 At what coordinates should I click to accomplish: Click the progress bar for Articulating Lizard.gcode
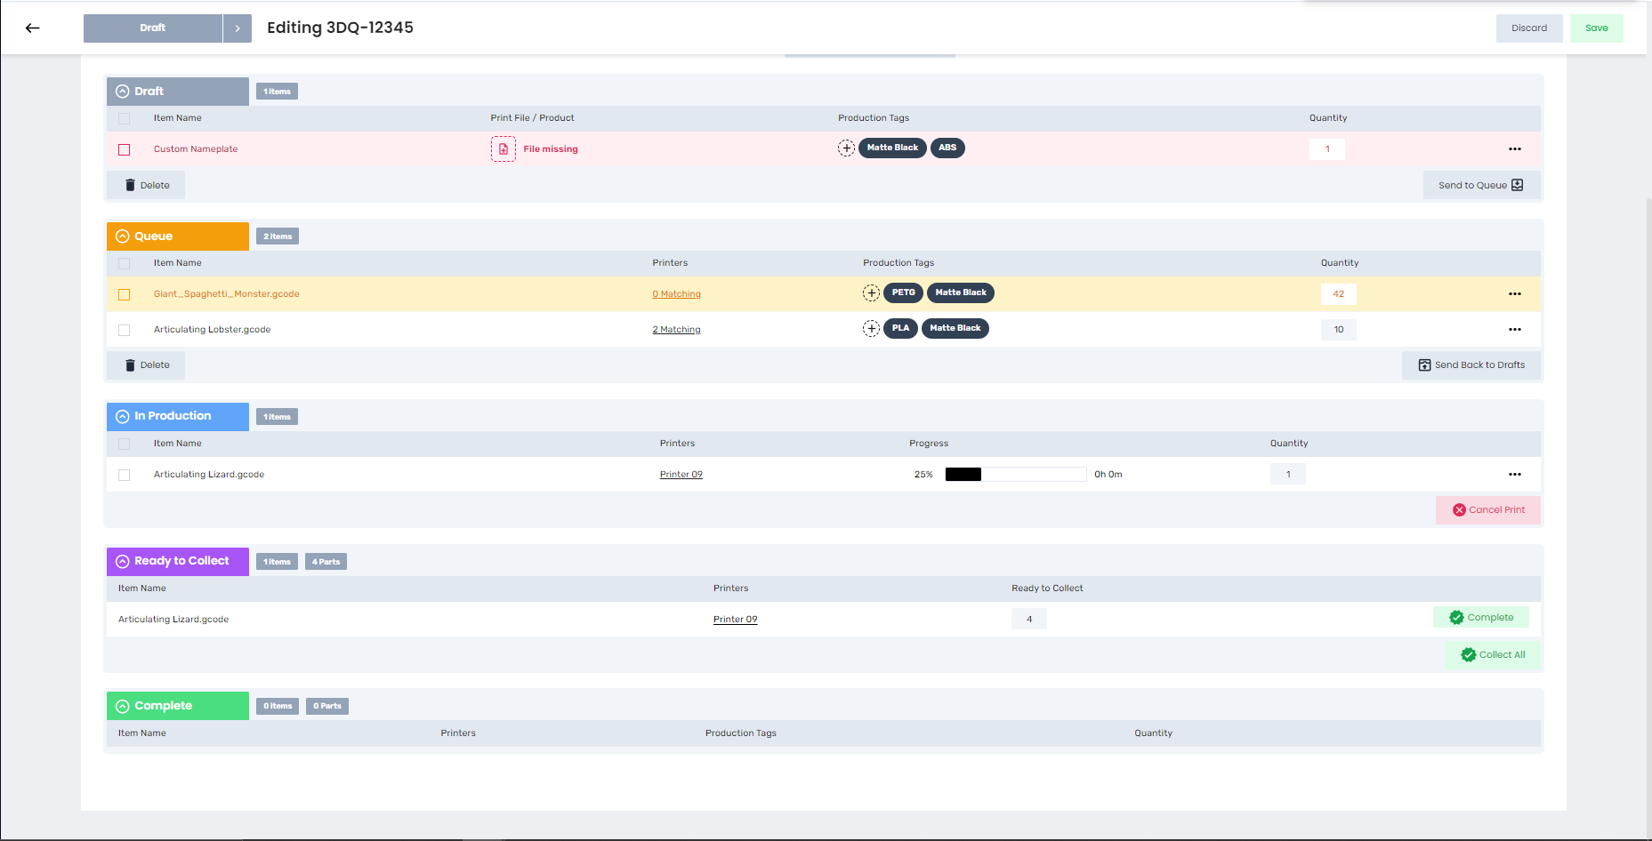pyautogui.click(x=1015, y=474)
